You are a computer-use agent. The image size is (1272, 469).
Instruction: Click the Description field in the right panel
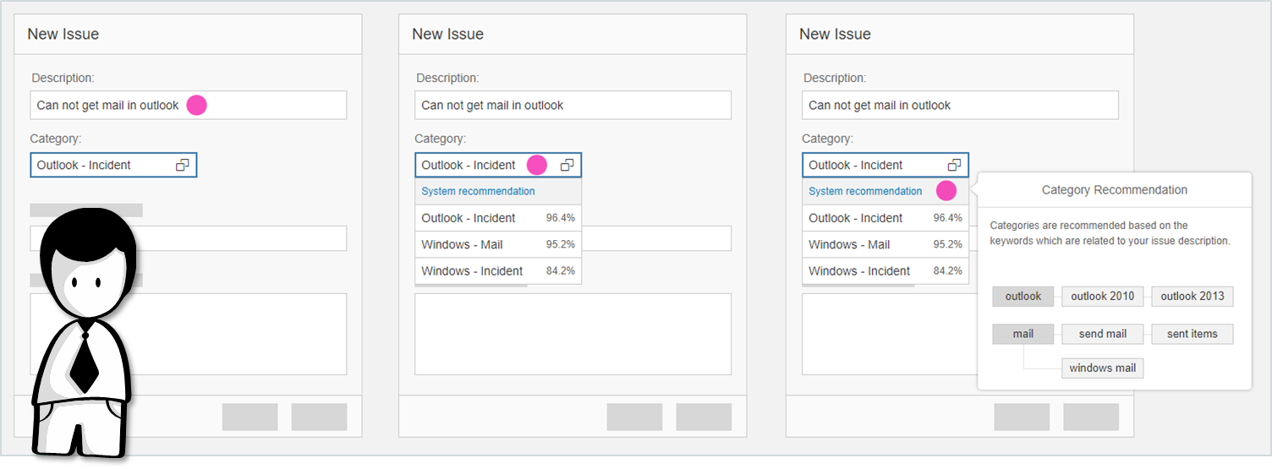pyautogui.click(x=960, y=106)
